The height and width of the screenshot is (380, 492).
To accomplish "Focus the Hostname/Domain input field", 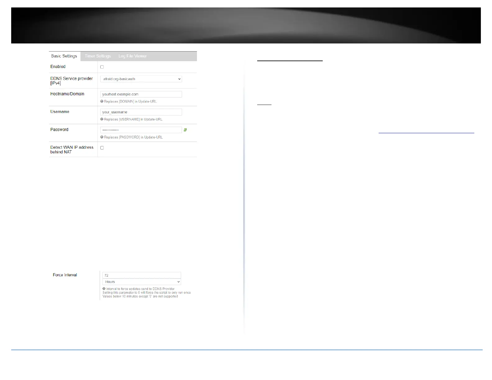I will 141,94.
